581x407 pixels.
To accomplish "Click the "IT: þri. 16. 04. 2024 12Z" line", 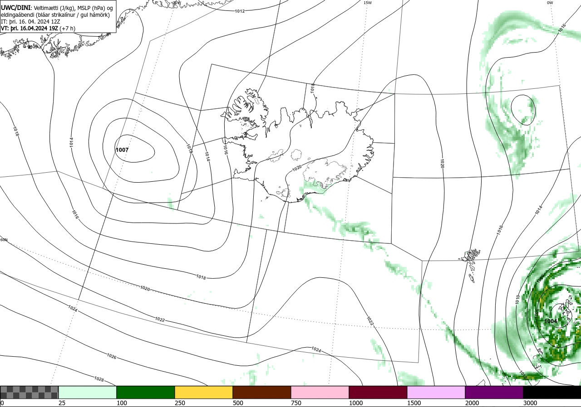I will [31, 21].
